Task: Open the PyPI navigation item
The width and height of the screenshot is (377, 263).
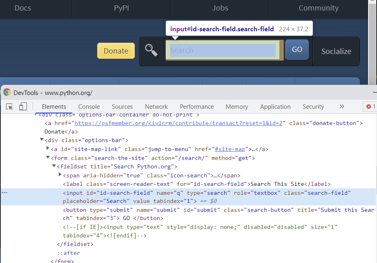Action: (x=121, y=8)
